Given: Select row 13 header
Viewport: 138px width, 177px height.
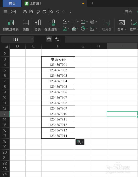Looking at the screenshot, I should click(x=5, y=114).
